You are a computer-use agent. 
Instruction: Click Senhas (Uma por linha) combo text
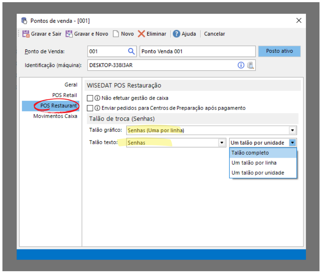pyautogui.click(x=156, y=130)
